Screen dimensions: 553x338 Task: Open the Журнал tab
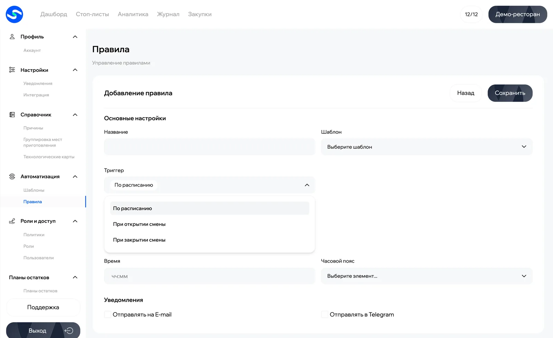point(168,14)
